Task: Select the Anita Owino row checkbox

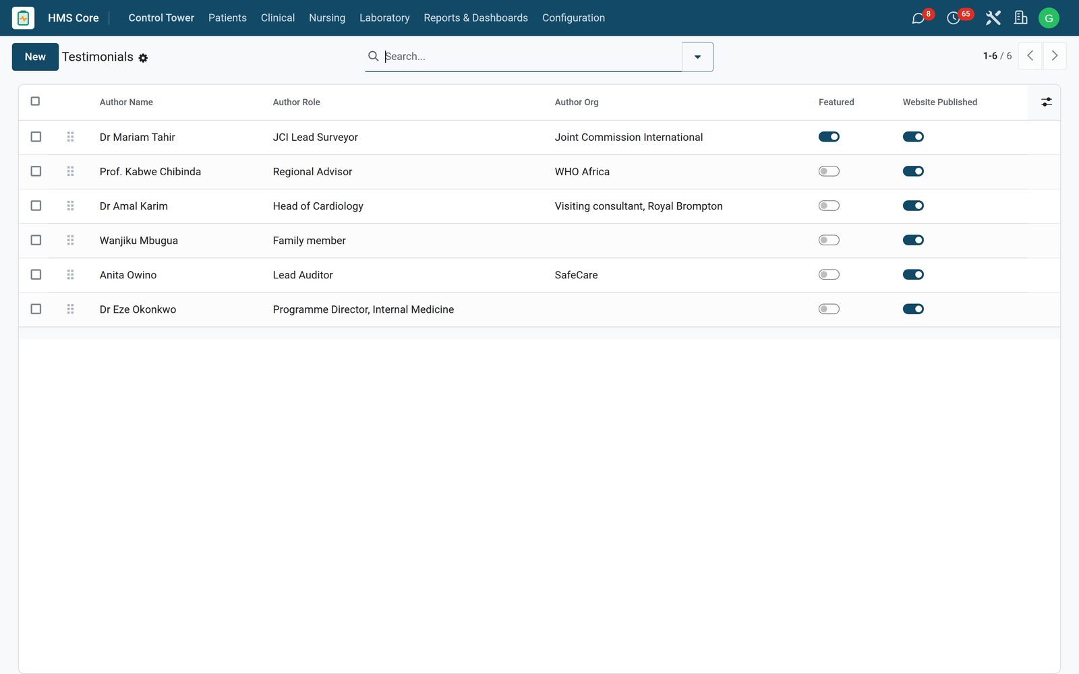Action: pyautogui.click(x=36, y=274)
